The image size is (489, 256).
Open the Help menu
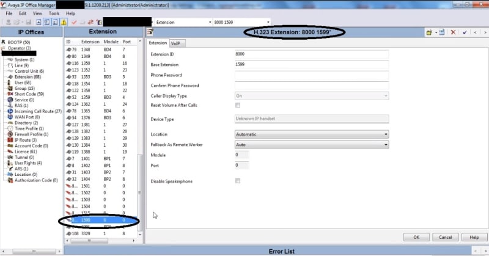[70, 13]
